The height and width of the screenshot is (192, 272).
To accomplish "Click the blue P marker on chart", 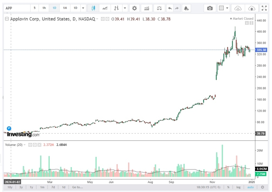I will click(9, 128).
